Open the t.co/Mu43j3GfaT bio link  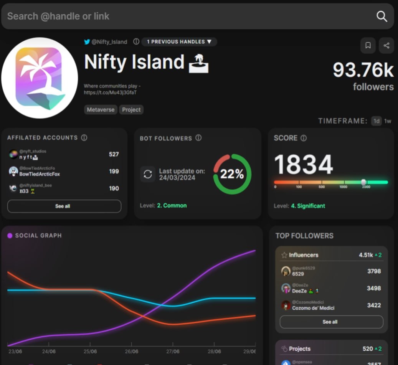(110, 92)
